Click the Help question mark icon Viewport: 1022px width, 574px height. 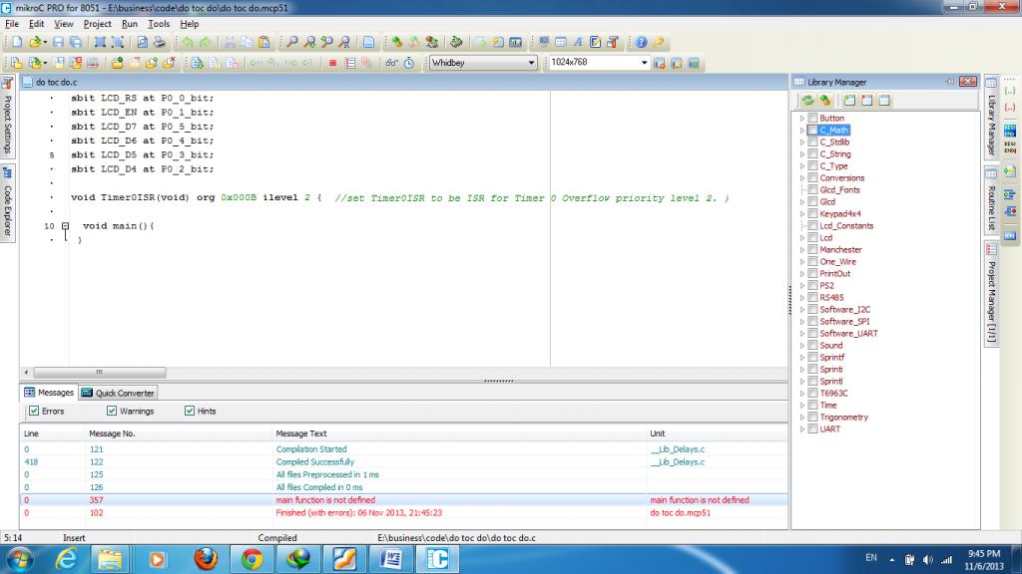641,43
